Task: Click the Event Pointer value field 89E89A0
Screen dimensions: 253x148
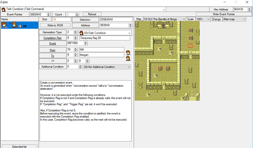Action: tap(38, 15)
